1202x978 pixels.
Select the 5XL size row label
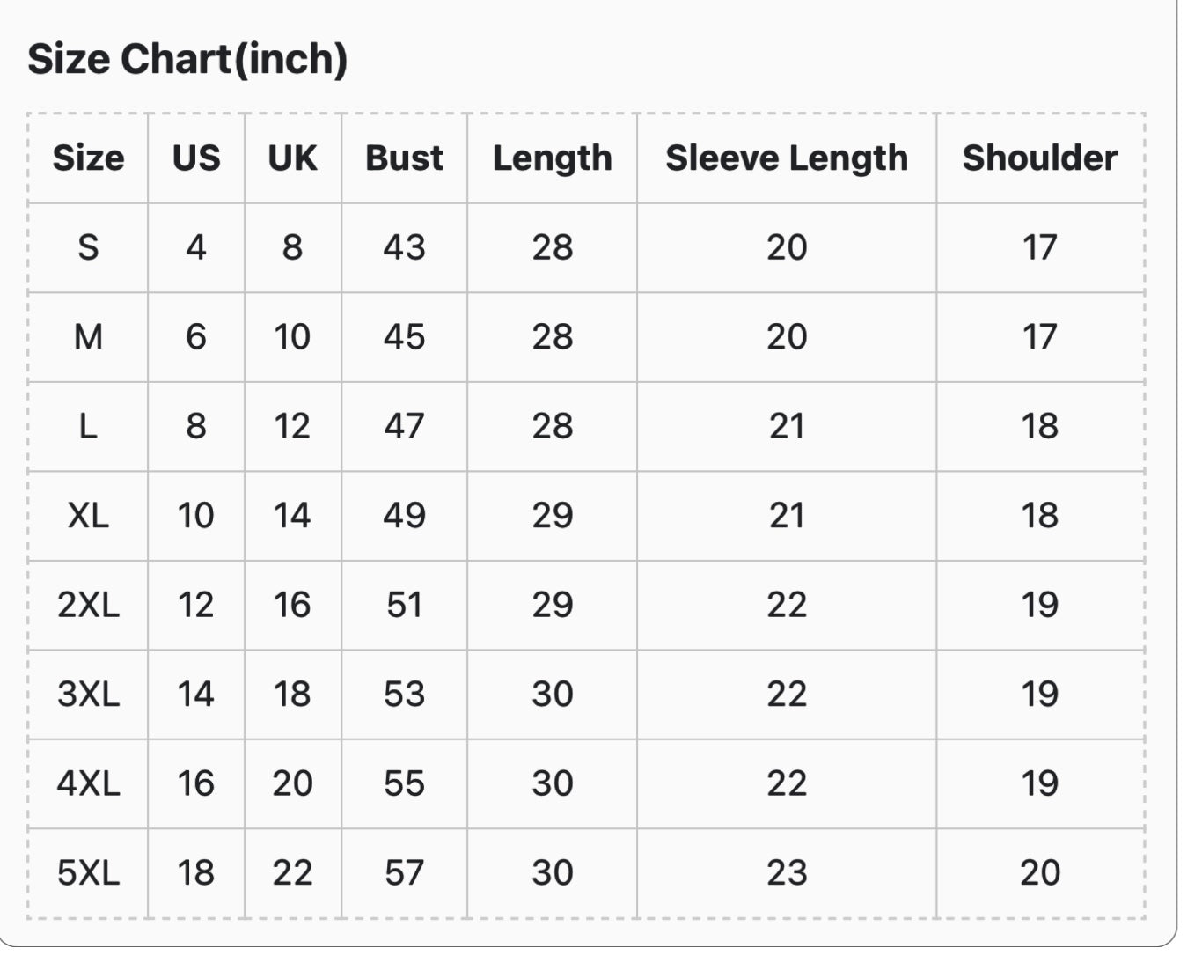(88, 873)
